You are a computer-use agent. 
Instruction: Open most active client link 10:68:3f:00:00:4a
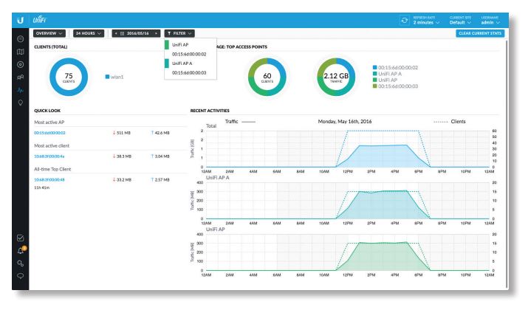pos(49,156)
